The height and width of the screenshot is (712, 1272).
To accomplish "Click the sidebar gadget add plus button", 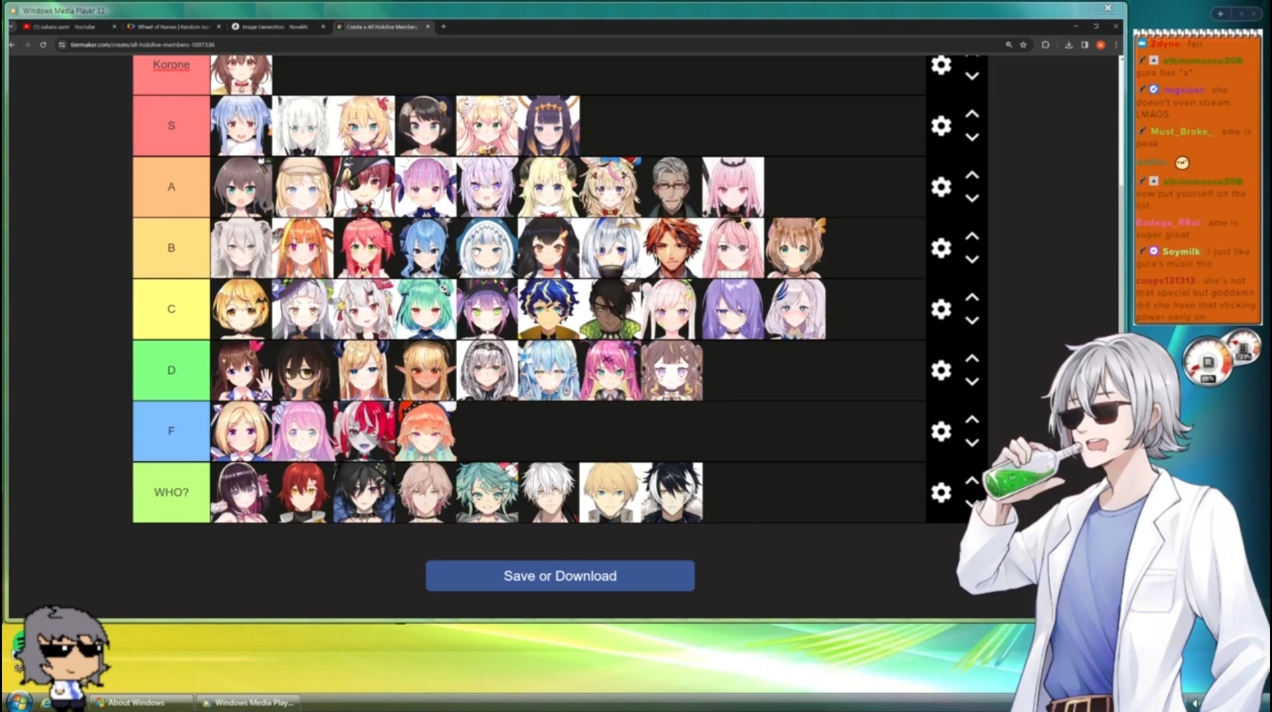I will point(1220,13).
